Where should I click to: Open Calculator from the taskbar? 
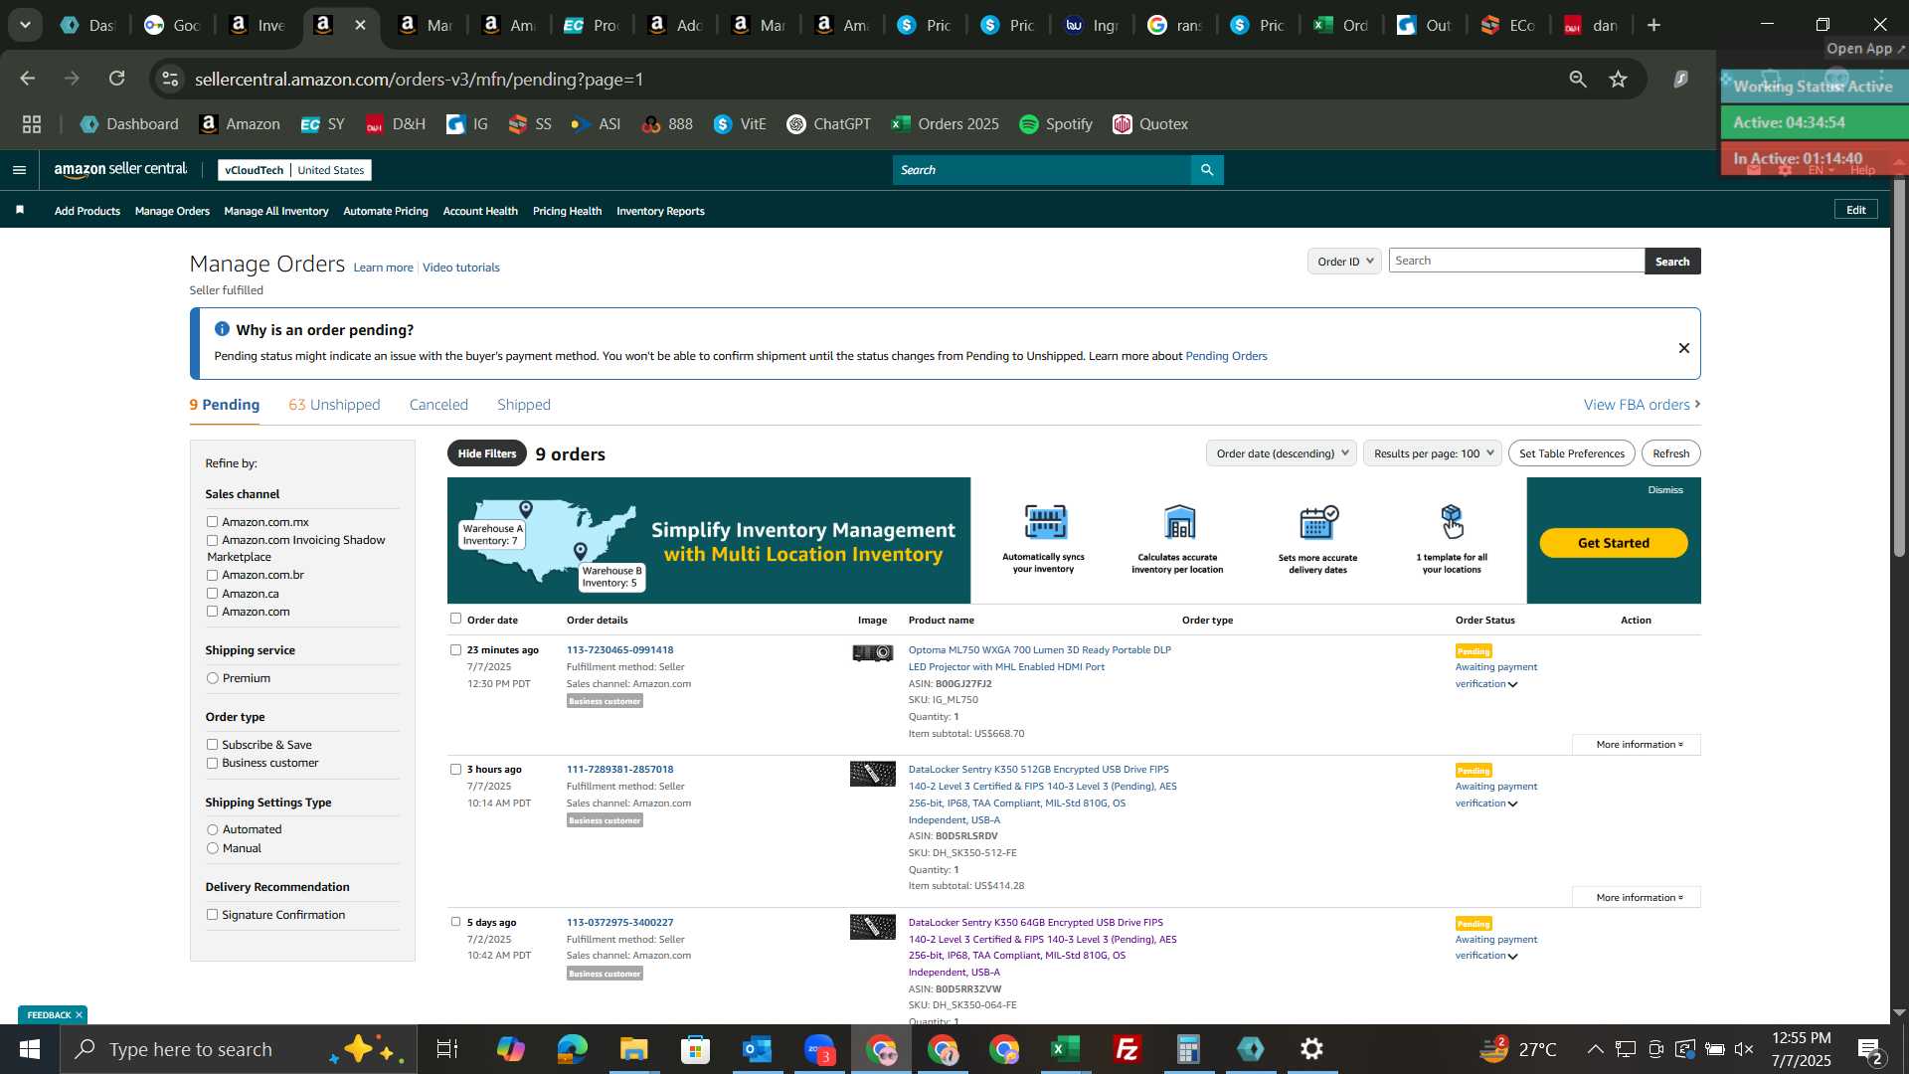coord(1189,1049)
